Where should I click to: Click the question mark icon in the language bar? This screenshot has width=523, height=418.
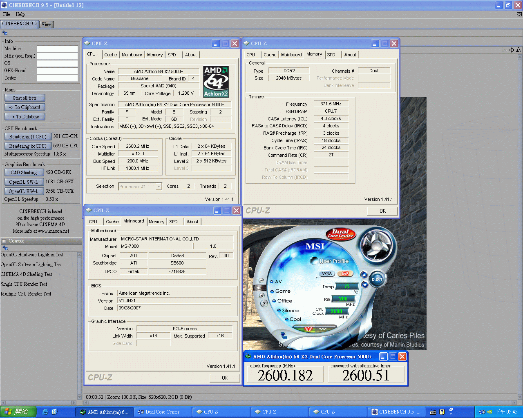pos(442,412)
